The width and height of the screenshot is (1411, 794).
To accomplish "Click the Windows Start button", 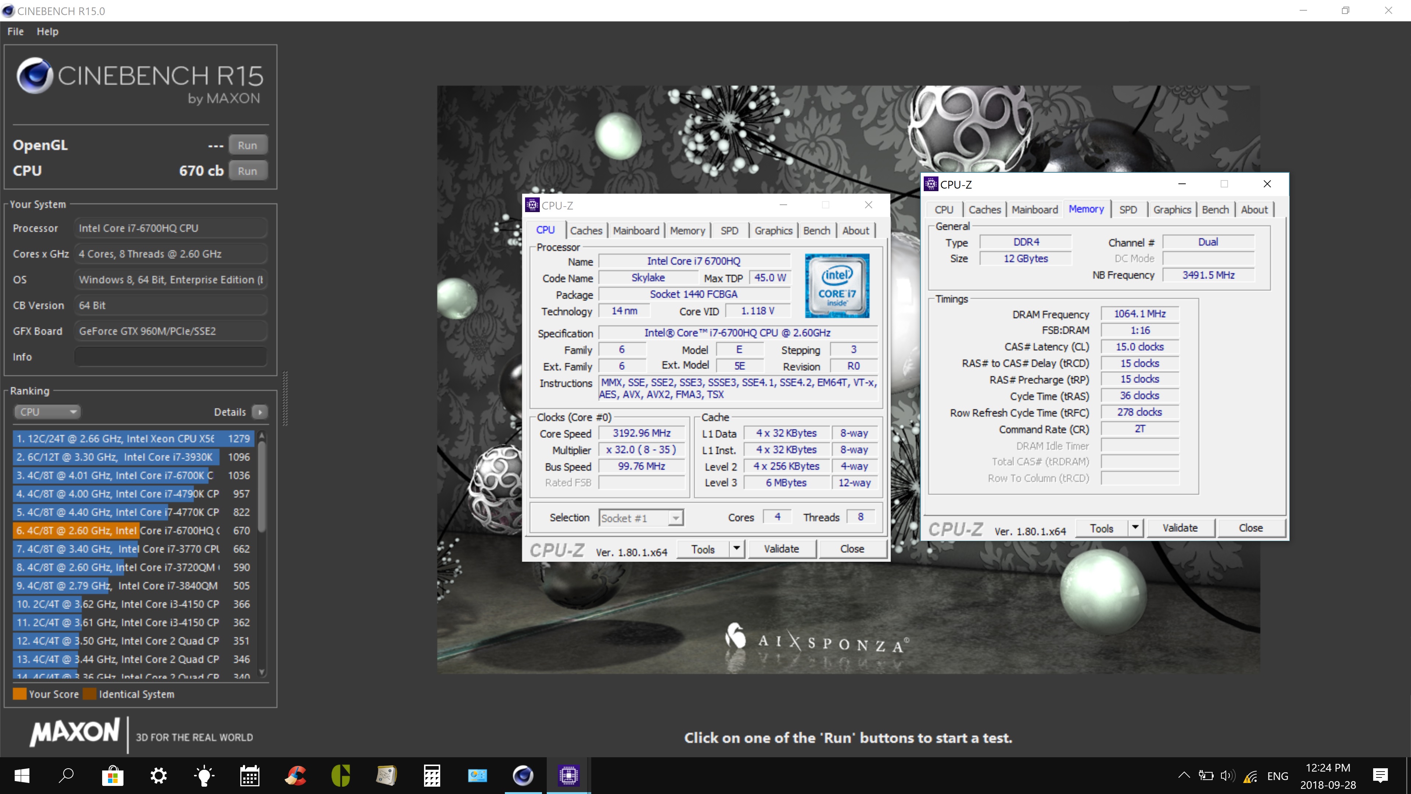I will tap(22, 775).
